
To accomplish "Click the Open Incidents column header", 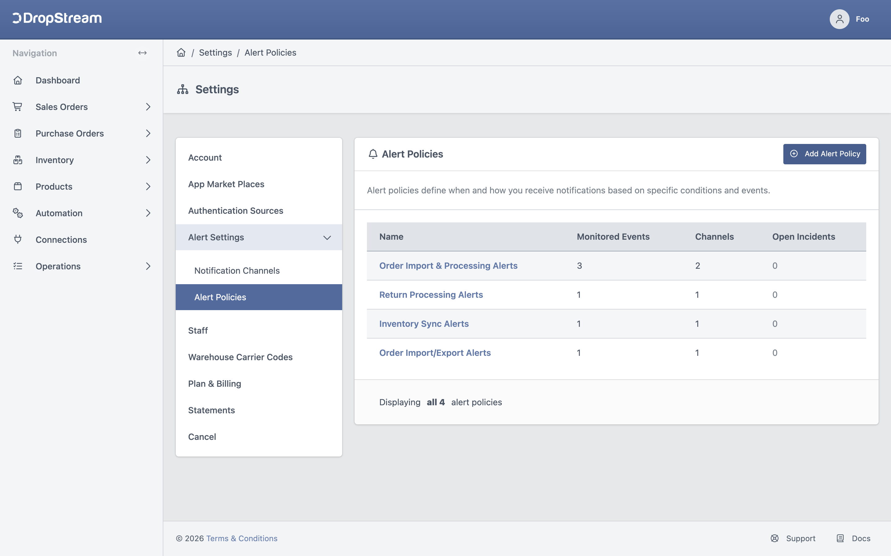I will [803, 236].
